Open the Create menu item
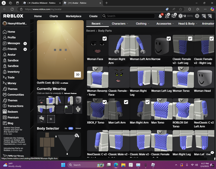The height and width of the screenshot is (169, 216). click(x=93, y=16)
